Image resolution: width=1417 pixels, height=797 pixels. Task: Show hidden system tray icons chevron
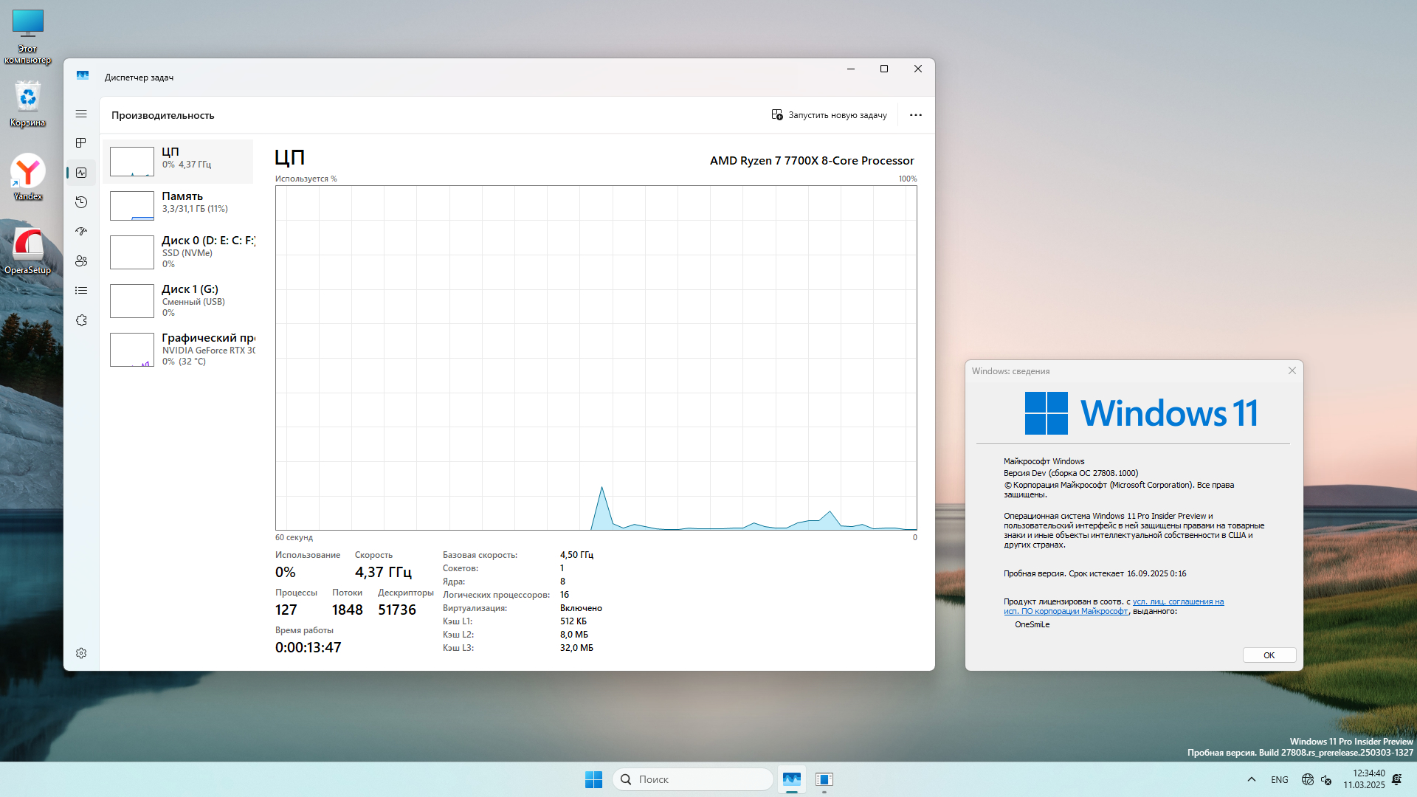1251,779
